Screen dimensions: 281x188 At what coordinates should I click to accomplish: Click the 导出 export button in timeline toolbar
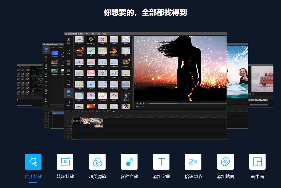[113, 111]
